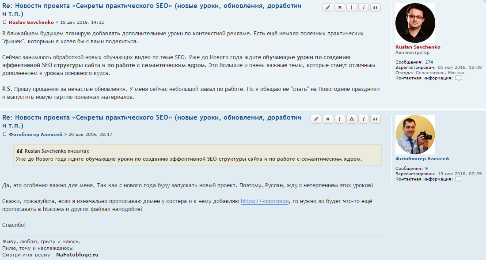
Task: Open first post title link by Ruslan
Action: (x=152, y=10)
